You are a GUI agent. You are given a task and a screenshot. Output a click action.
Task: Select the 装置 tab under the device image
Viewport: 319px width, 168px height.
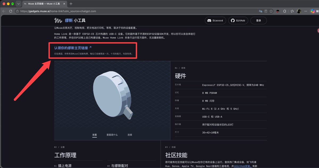95,135
